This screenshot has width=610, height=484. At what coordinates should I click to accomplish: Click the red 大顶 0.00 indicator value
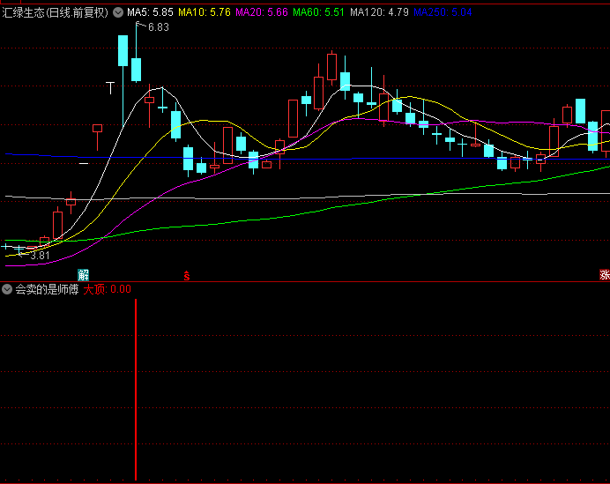point(107,289)
